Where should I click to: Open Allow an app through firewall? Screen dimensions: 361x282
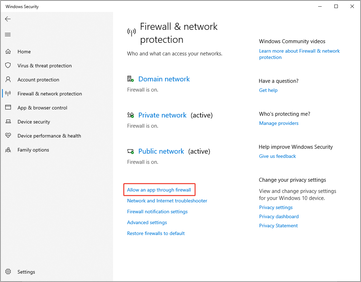pos(159,189)
